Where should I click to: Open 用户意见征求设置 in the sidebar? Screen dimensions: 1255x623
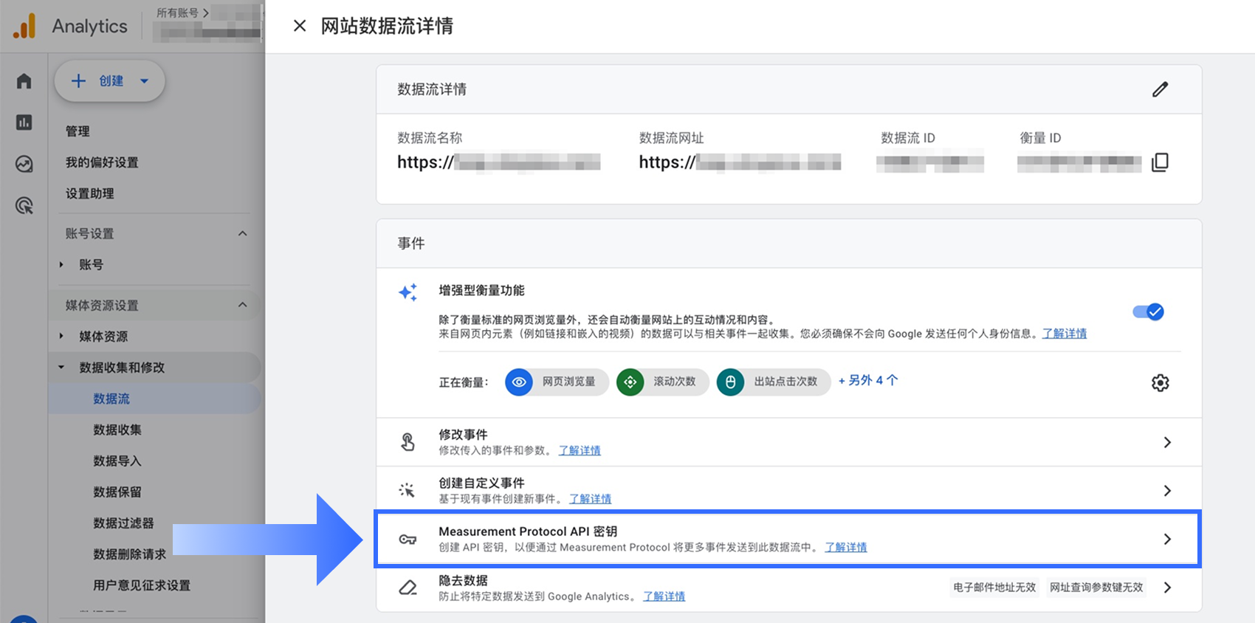click(x=142, y=585)
